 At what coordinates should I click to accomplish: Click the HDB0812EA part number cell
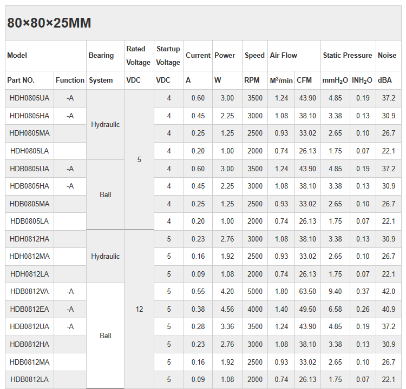(29, 310)
